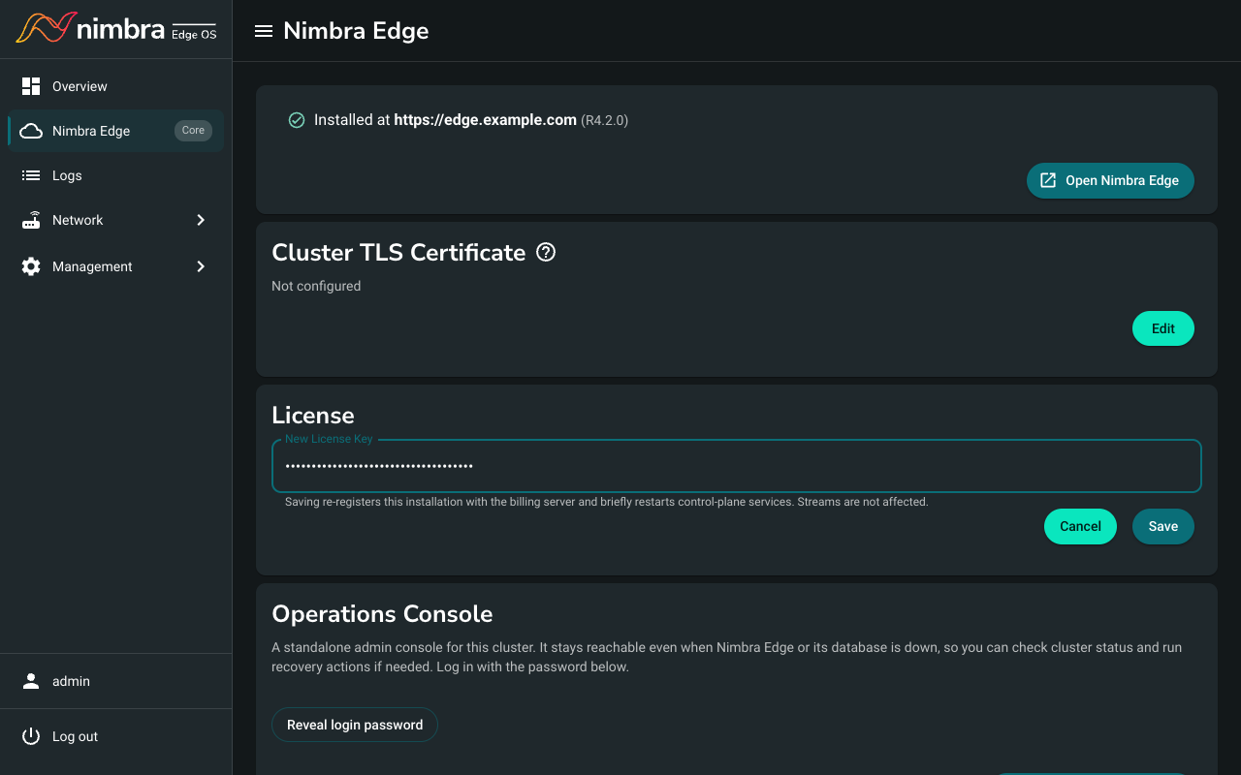Click the Open Nimbra Edge button

[1110, 180]
